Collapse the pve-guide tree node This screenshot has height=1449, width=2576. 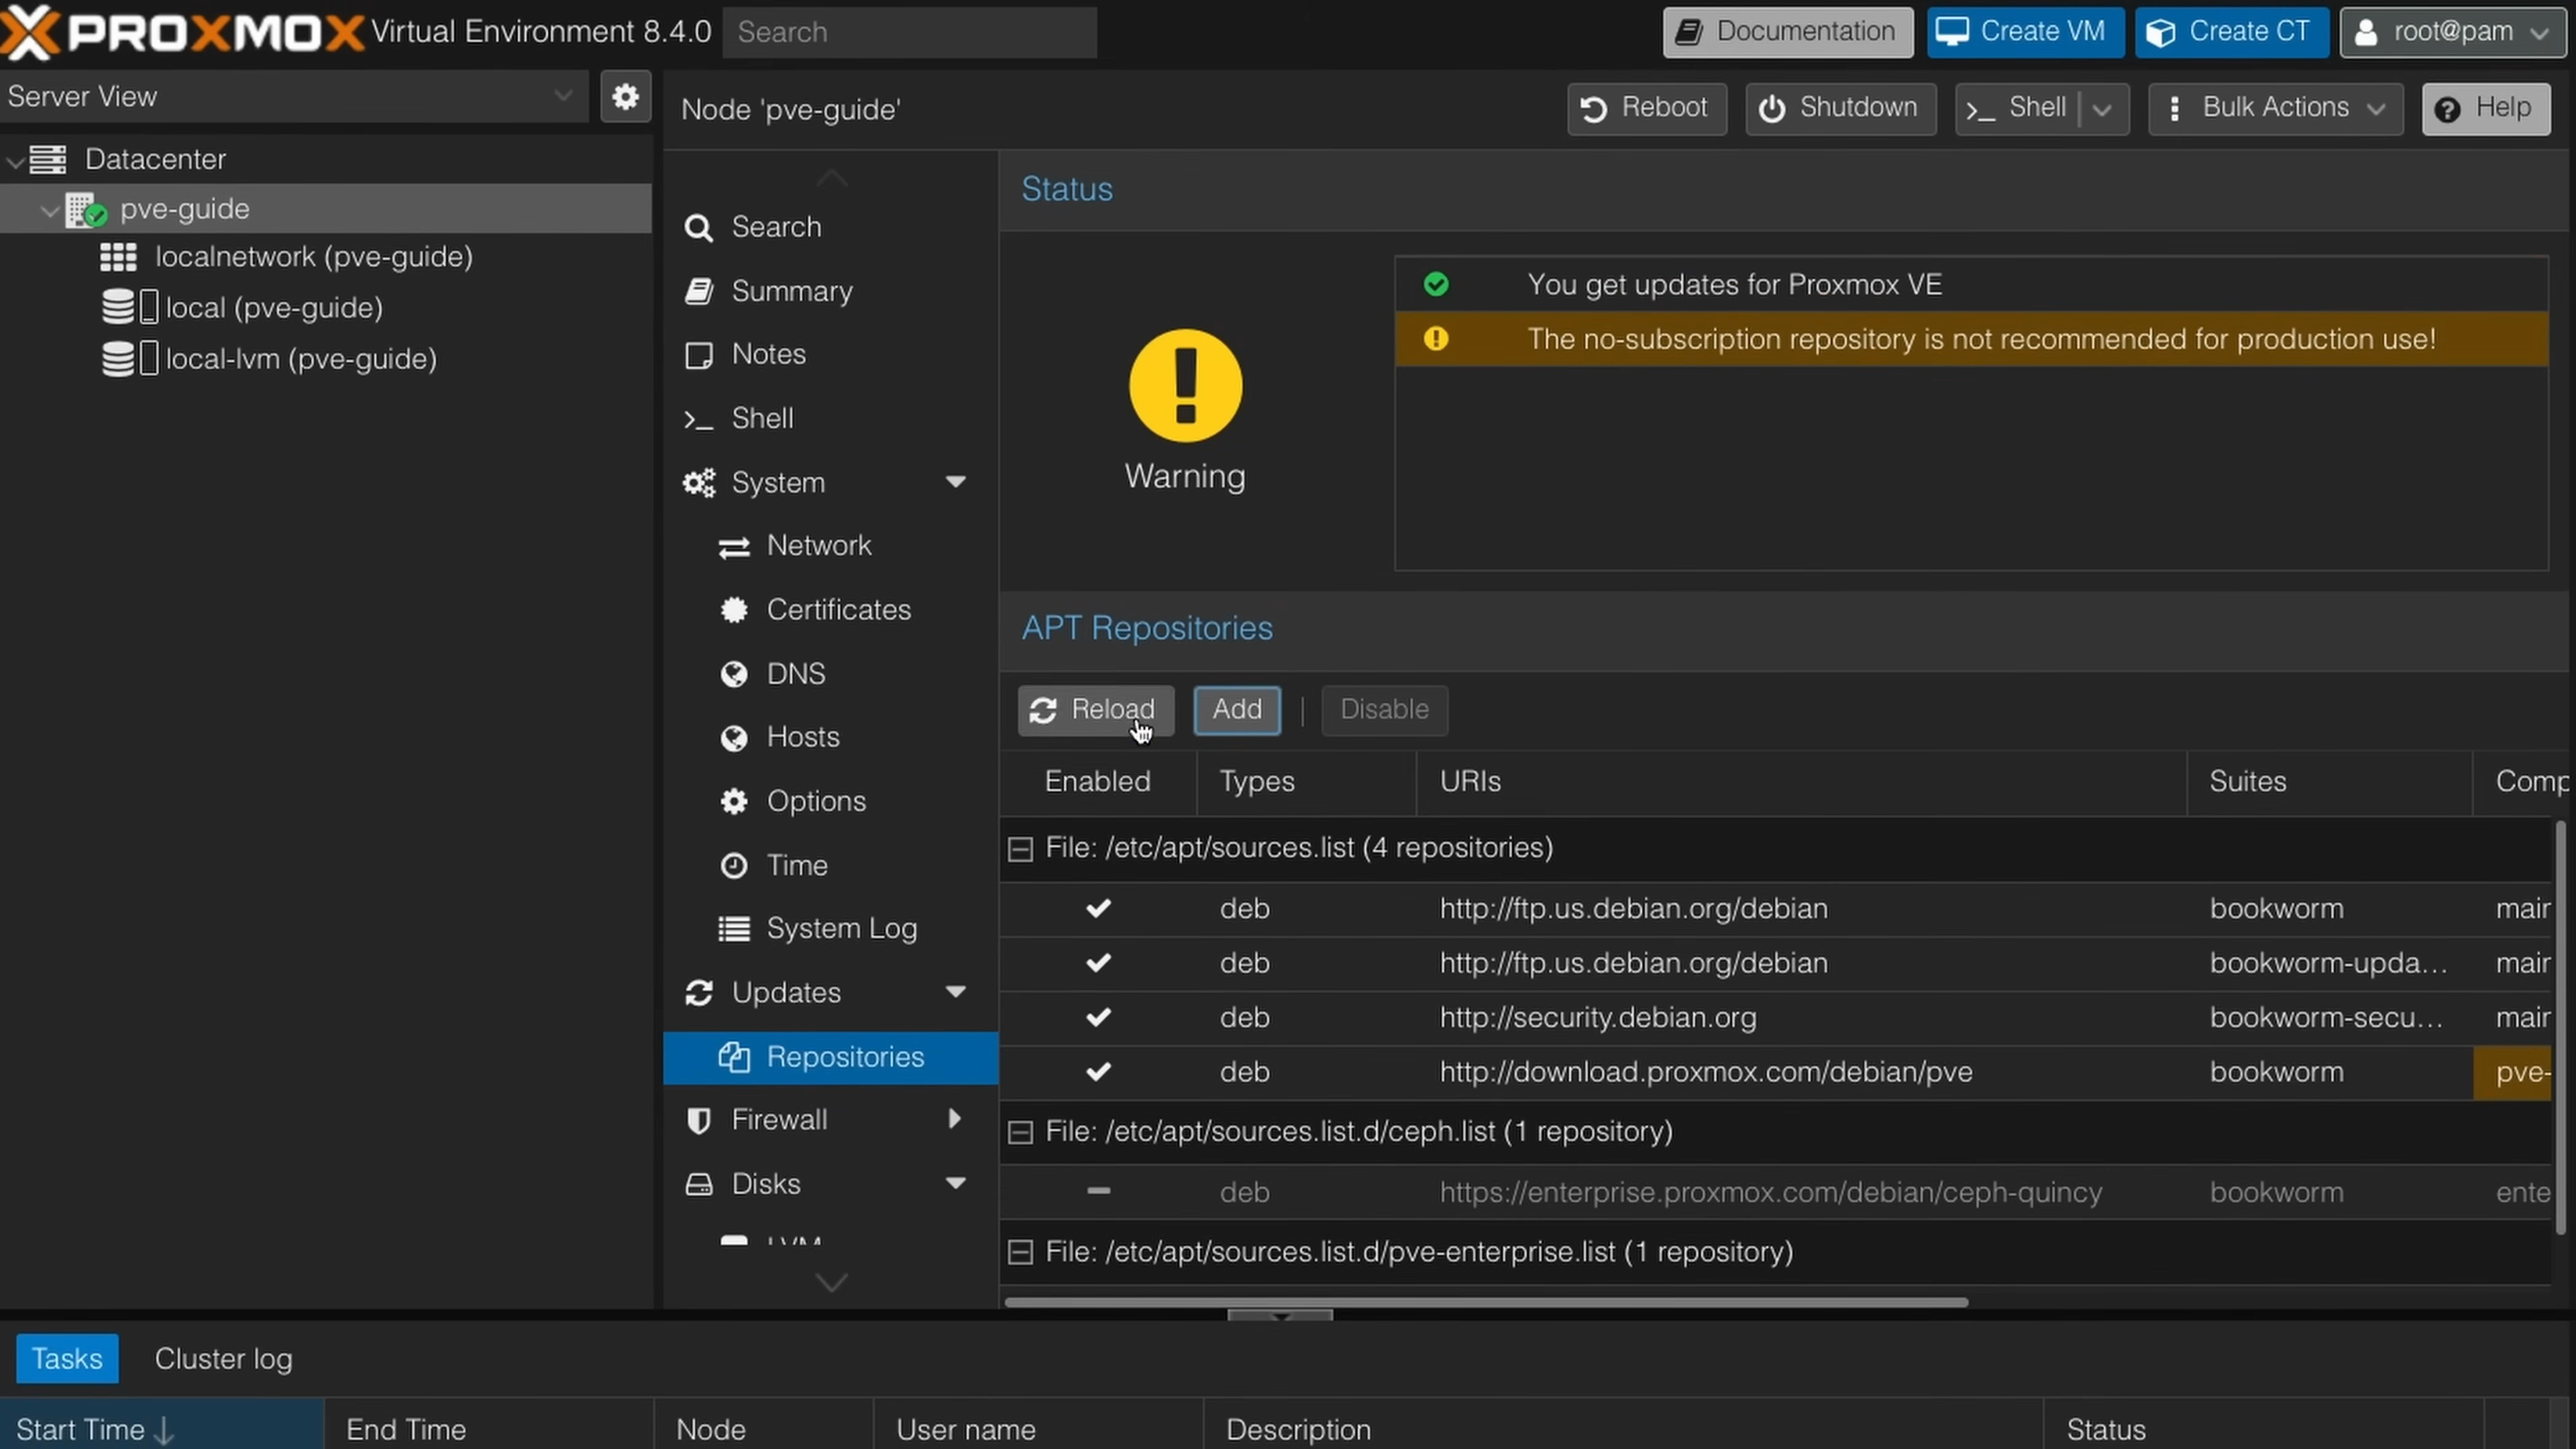pyautogui.click(x=48, y=209)
